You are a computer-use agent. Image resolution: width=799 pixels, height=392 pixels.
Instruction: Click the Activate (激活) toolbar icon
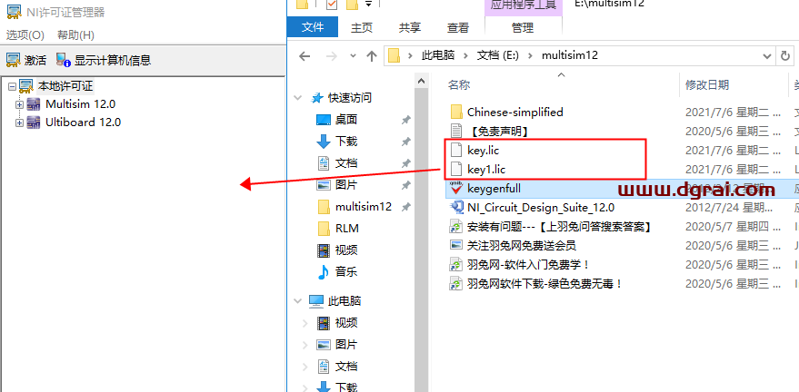tap(14, 61)
